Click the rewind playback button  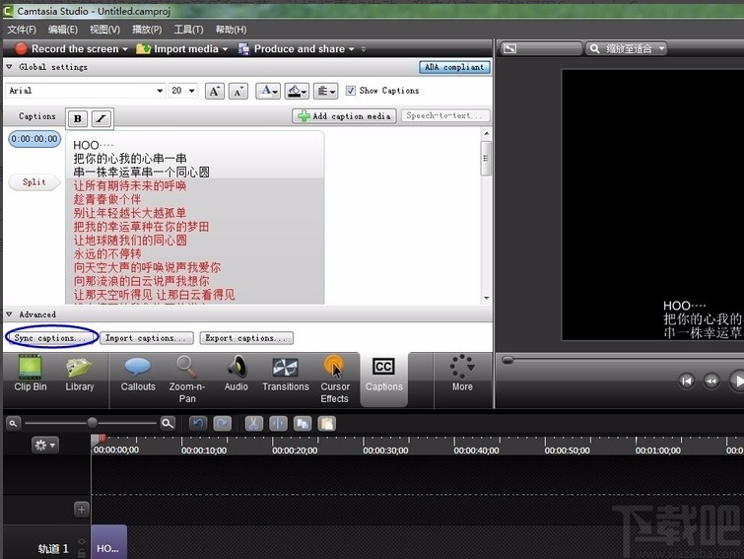711,382
